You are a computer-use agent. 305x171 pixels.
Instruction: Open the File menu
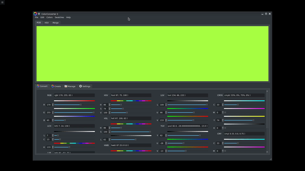tap(36, 17)
